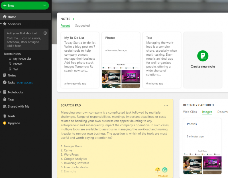Click the Tasks label in sidebar
The height and width of the screenshot is (178, 228).
11,82
